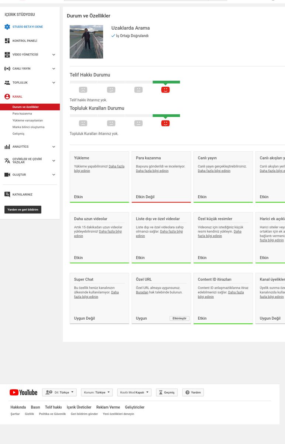This screenshot has width=285, height=444.
Task: Open Yükleme varsayılanları sidebar item
Action: point(28,120)
